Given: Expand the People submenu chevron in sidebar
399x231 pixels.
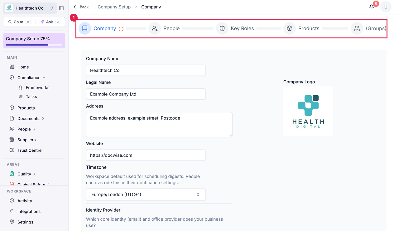Looking at the screenshot, I should (34, 129).
